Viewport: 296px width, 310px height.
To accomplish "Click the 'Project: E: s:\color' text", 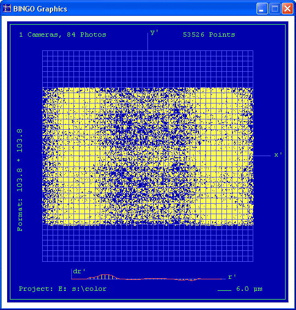I will coord(62,289).
